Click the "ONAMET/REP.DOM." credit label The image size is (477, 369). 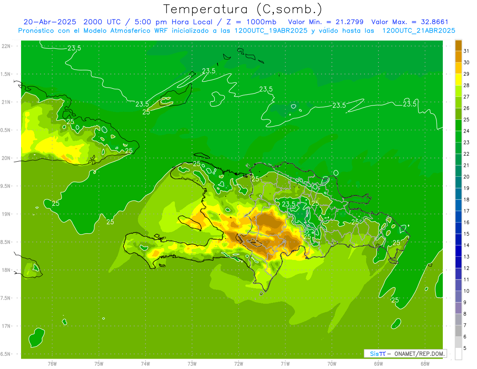(419, 353)
